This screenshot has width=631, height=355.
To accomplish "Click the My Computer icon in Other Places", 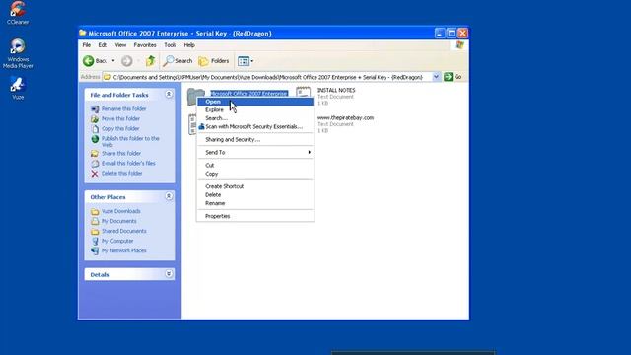I will pyautogui.click(x=95, y=241).
